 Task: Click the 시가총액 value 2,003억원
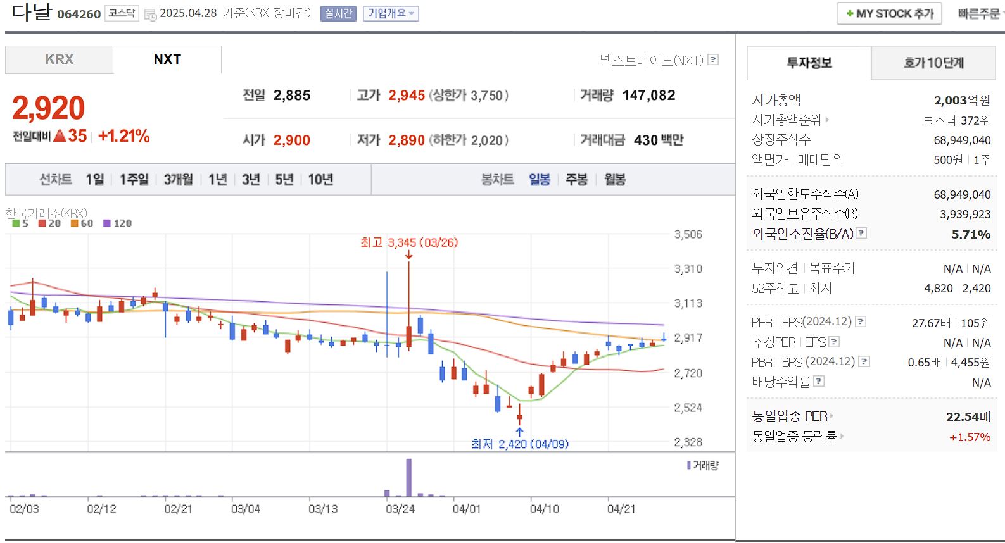pos(962,100)
